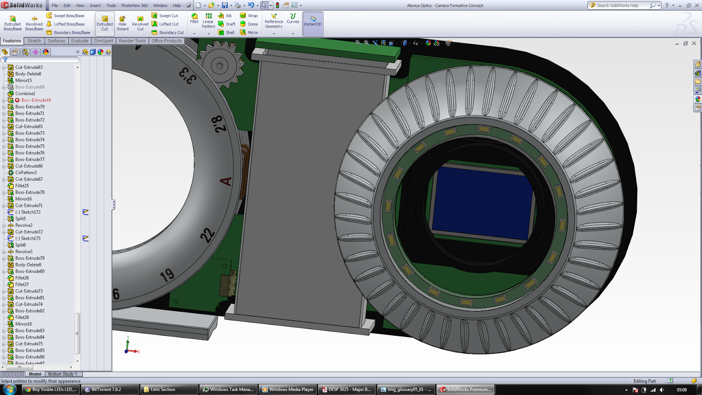Click the Zoom to Fit view icon
The width and height of the screenshot is (702, 395).
[x=358, y=43]
